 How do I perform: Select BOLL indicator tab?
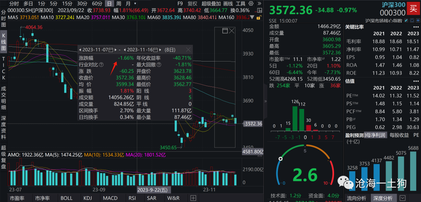(66, 198)
